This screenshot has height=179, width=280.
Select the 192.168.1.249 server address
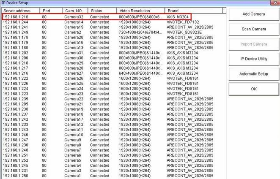point(16,32)
